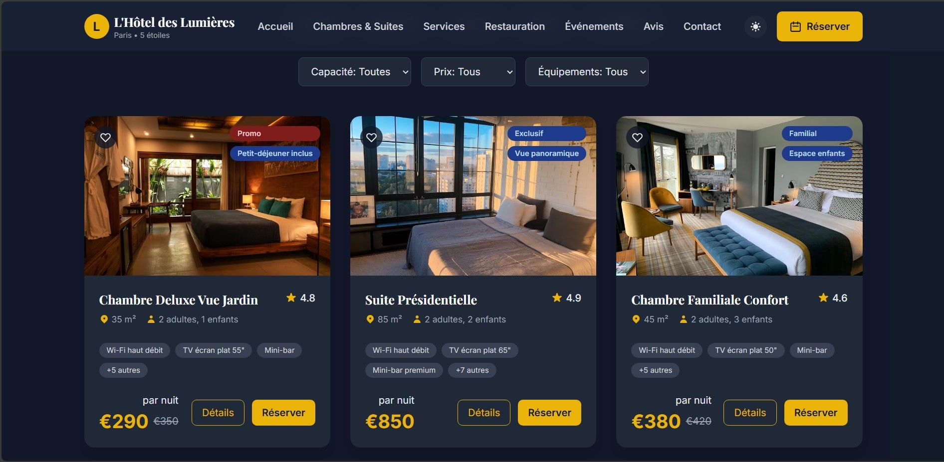Screen dimensions: 944x462
Task: Click the person icon by 2 adultes, 3 enfants
Action: pos(683,319)
